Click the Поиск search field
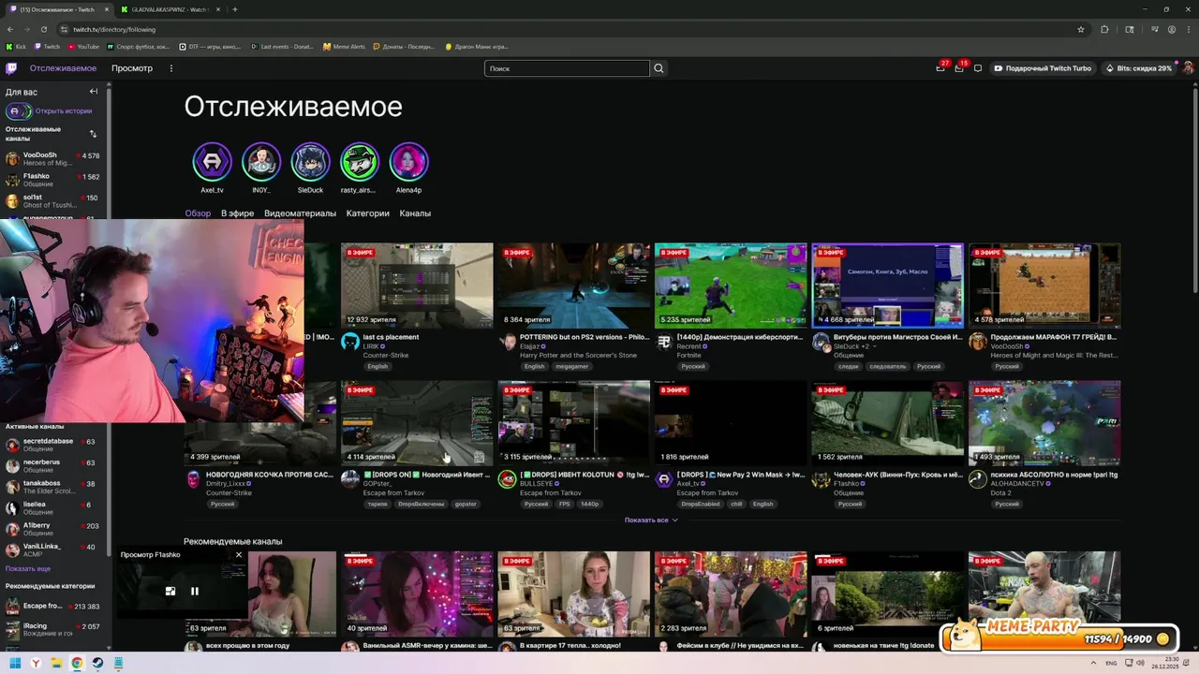 pyautogui.click(x=567, y=68)
